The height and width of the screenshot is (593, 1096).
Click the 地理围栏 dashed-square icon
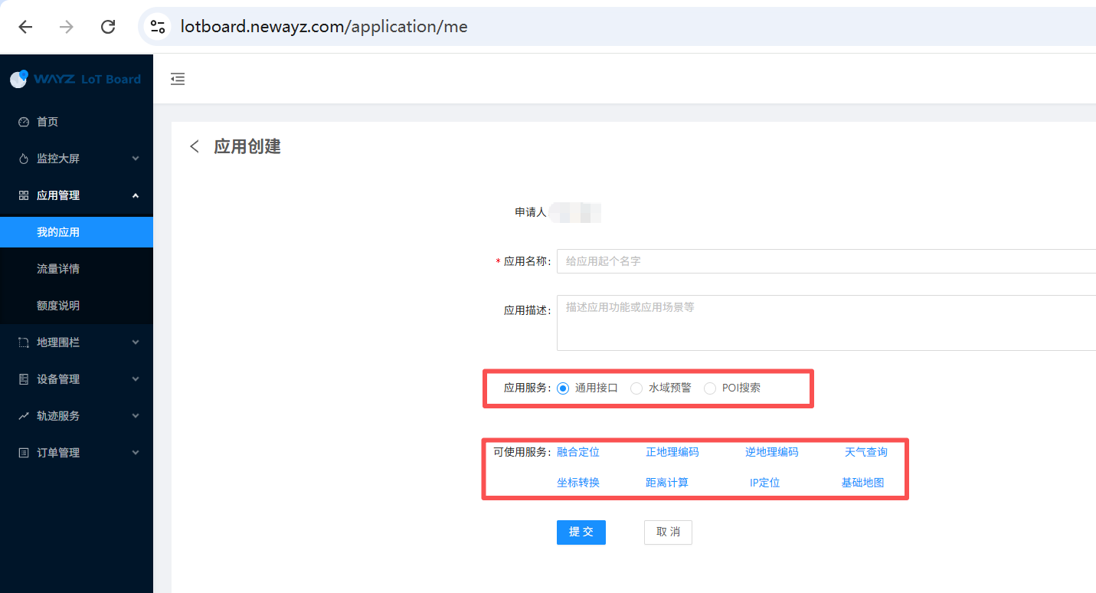(24, 342)
